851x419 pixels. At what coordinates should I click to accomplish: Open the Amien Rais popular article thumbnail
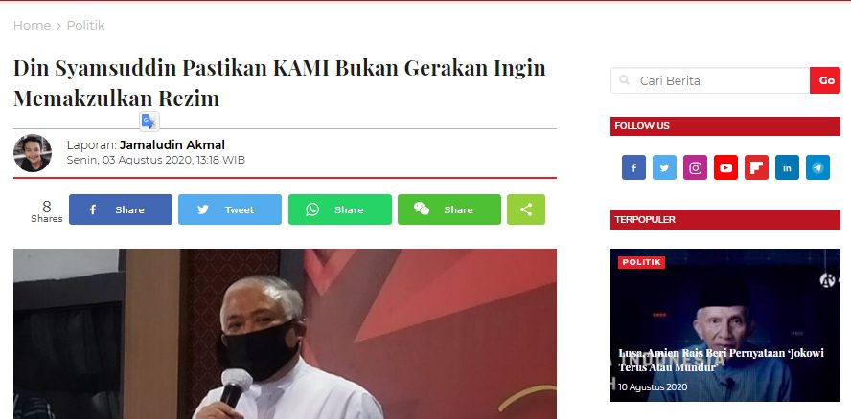click(x=725, y=325)
